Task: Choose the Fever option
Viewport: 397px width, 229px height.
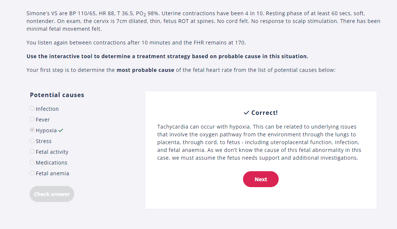Action: 32,119
